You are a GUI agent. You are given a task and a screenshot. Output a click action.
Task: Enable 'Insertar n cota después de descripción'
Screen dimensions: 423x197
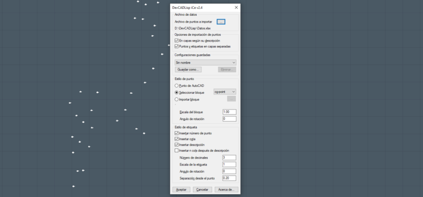pyautogui.click(x=177, y=151)
